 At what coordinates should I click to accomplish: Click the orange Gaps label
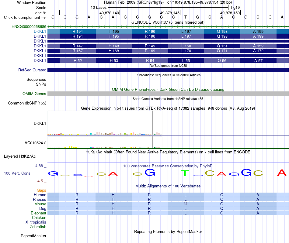(41, 190)
